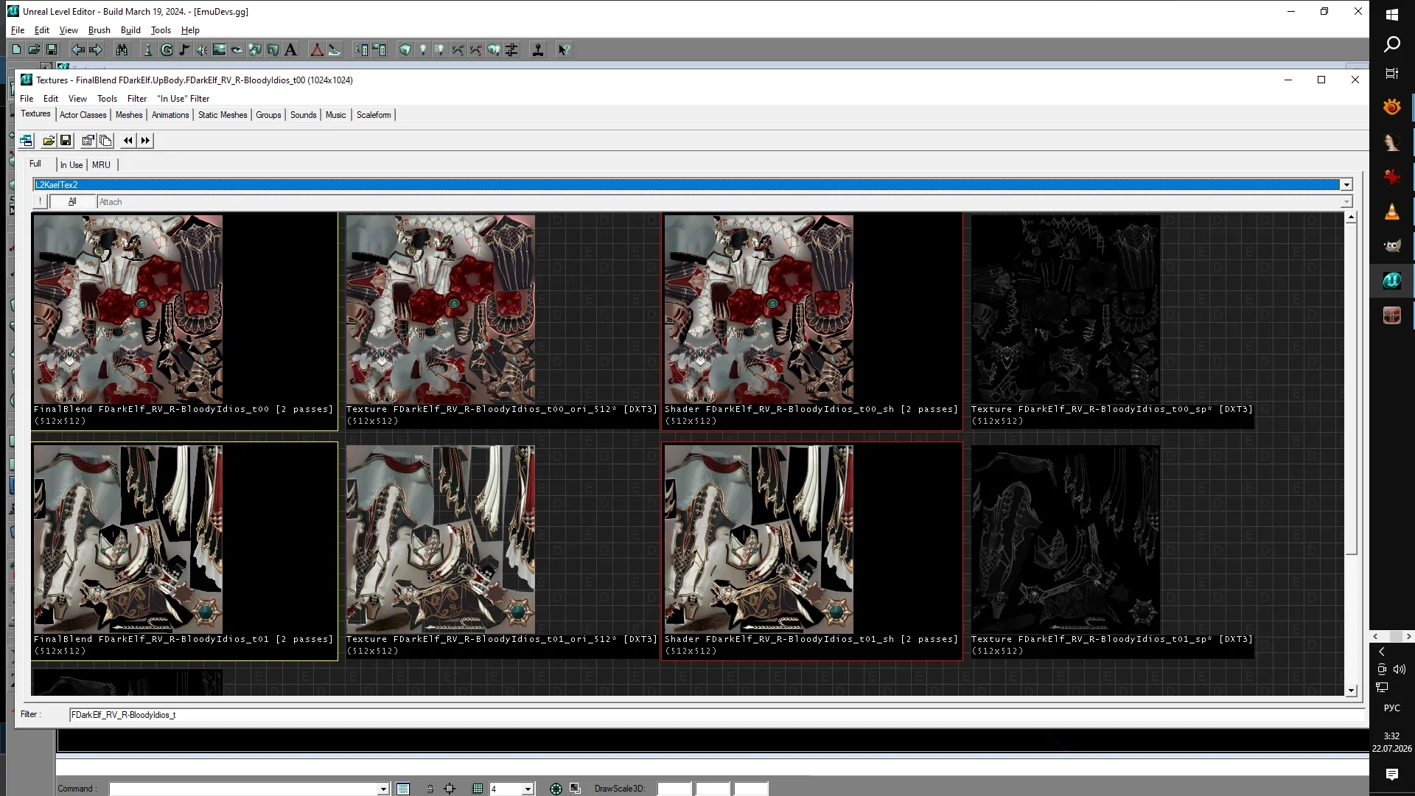This screenshot has height=796, width=1415.
Task: Open the UnrealScript editor A icon
Action: 290,49
